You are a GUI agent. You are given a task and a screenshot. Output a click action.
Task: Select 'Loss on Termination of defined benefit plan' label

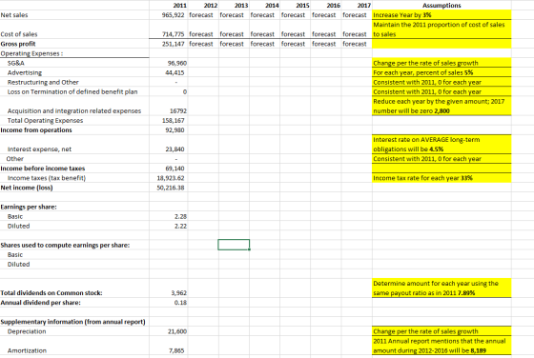point(72,91)
